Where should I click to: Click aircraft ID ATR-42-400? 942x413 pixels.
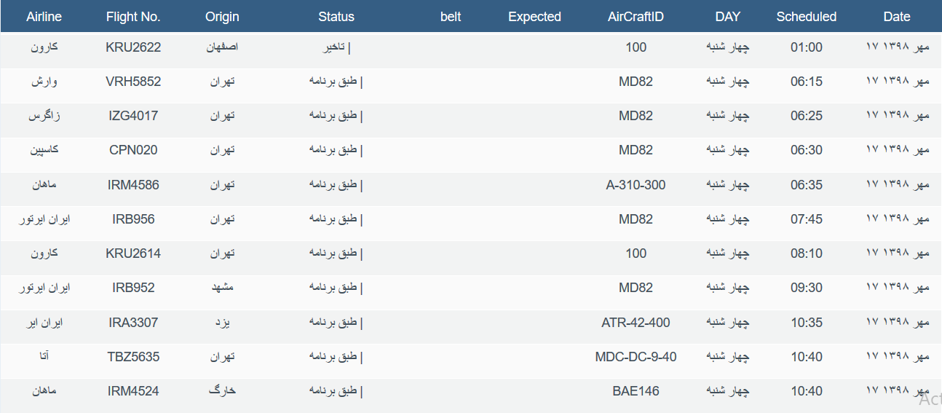click(x=636, y=323)
